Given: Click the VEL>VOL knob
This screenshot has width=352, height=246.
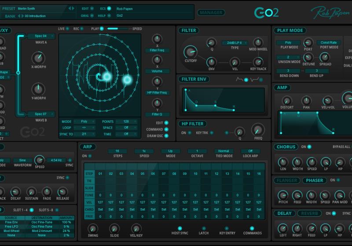Looking at the screenshot, I should (x=327, y=101).
